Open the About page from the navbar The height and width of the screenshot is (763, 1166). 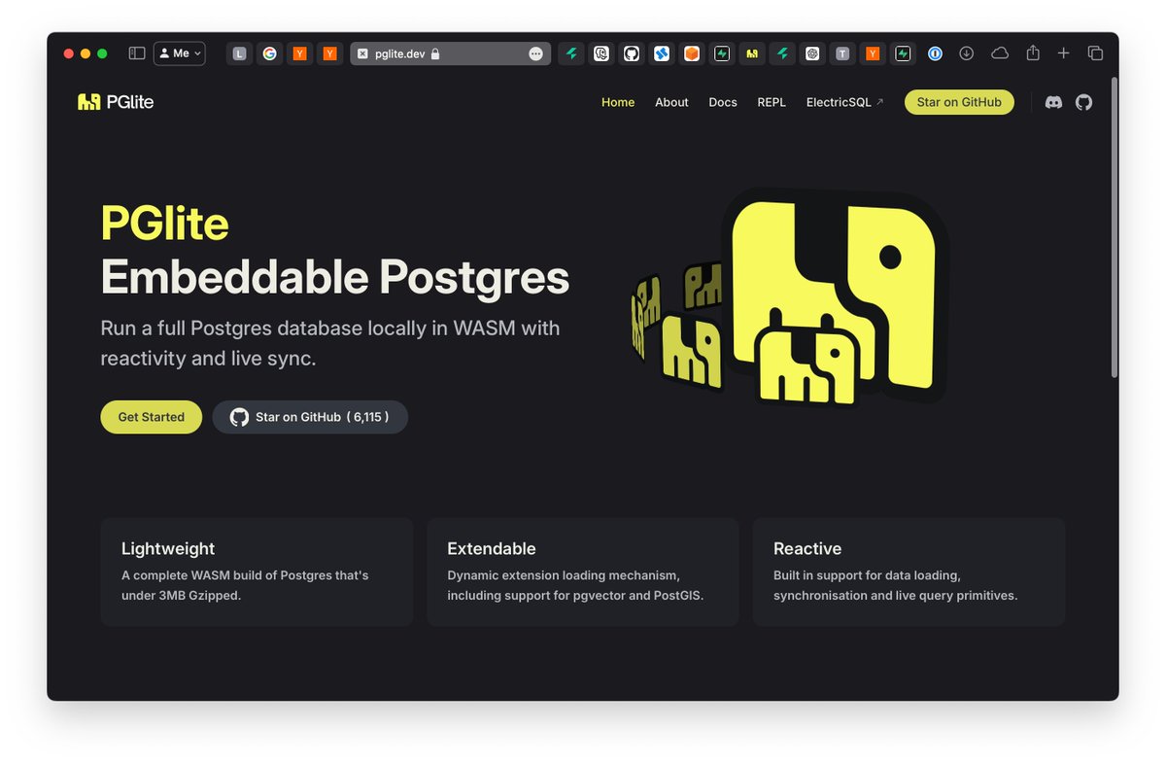coord(671,102)
